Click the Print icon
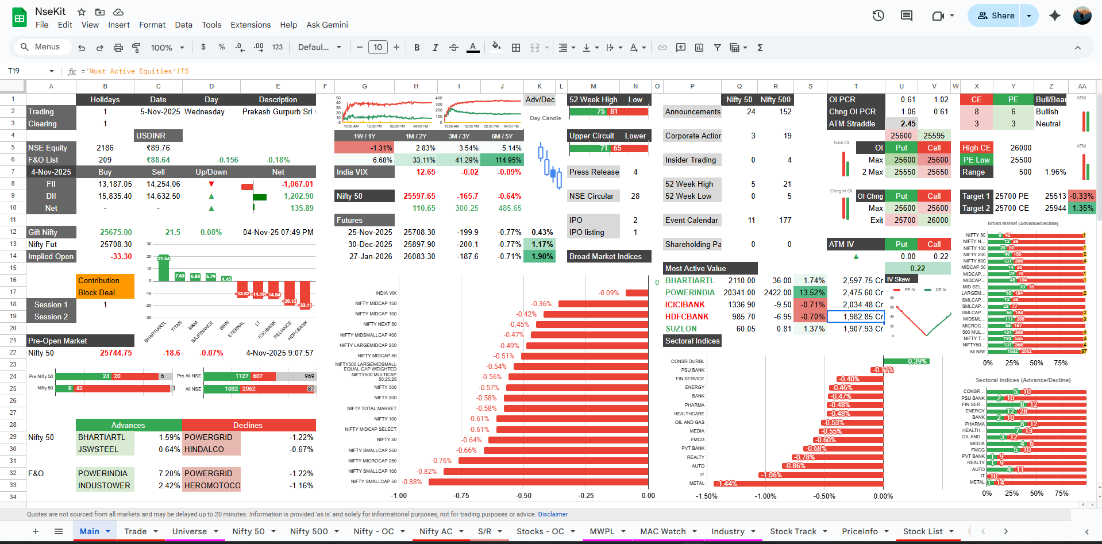The width and height of the screenshot is (1102, 544). (x=118, y=48)
